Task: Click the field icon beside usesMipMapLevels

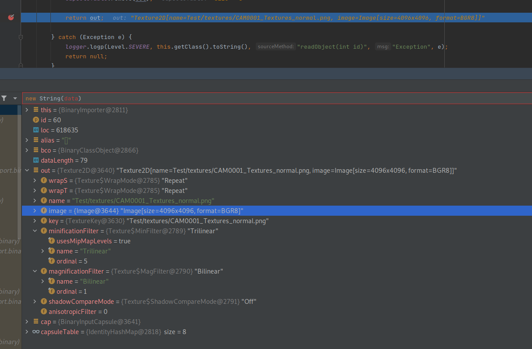Action: (x=52, y=241)
